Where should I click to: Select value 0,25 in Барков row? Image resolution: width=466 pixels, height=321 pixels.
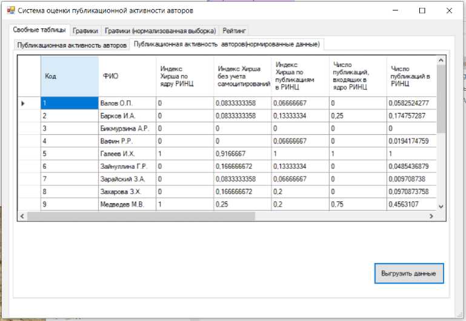[x=358, y=116]
